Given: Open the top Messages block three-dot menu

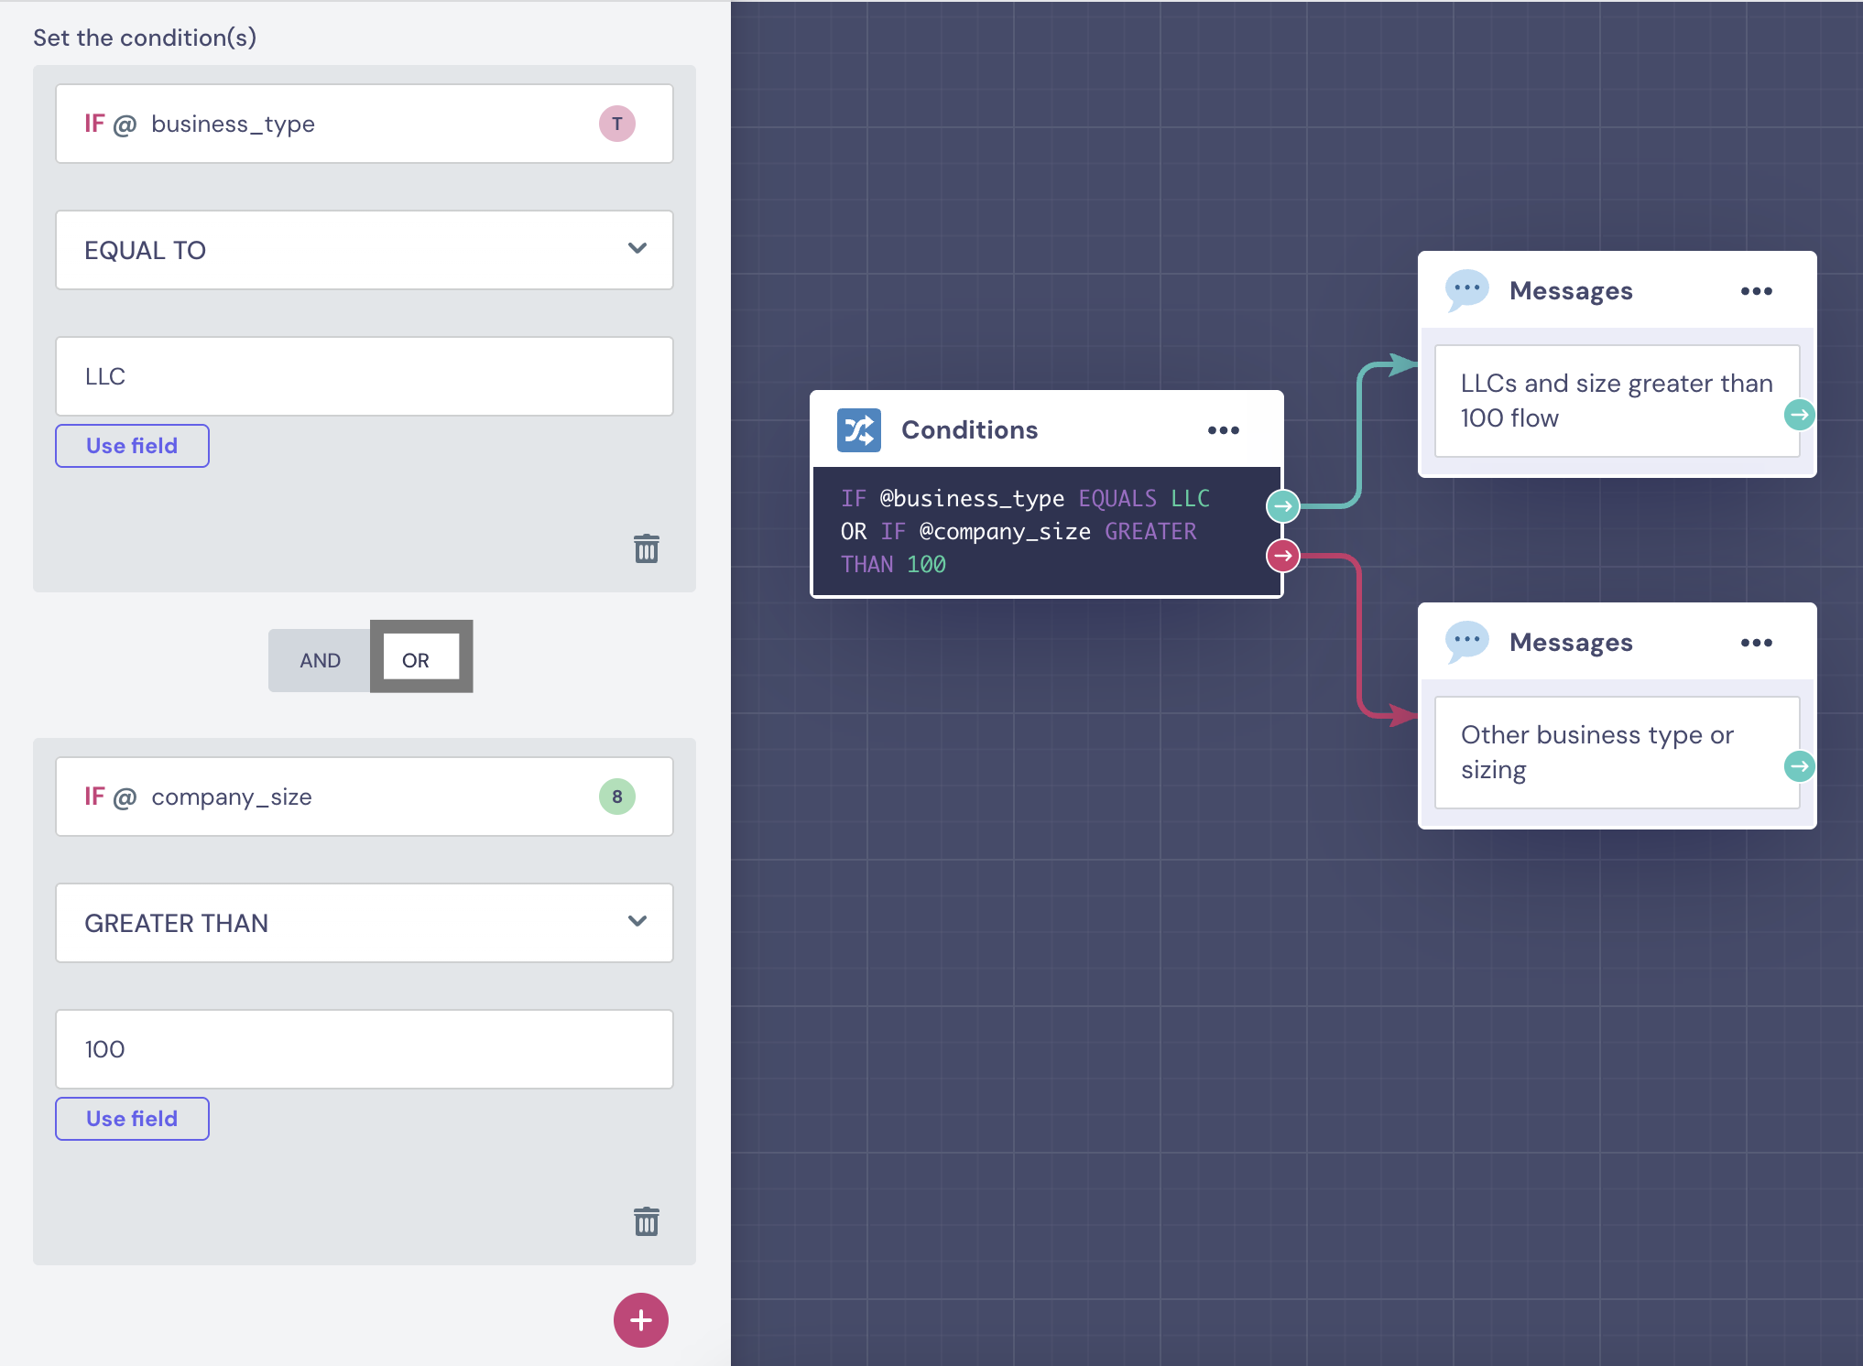Looking at the screenshot, I should tap(1756, 291).
